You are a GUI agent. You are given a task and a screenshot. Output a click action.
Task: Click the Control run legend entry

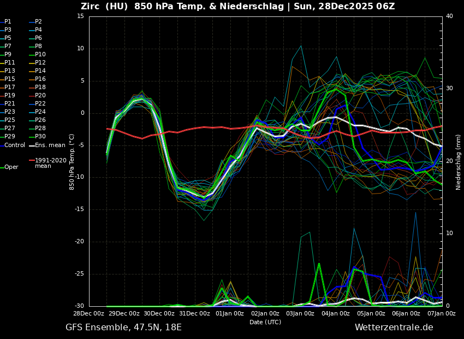point(14,145)
